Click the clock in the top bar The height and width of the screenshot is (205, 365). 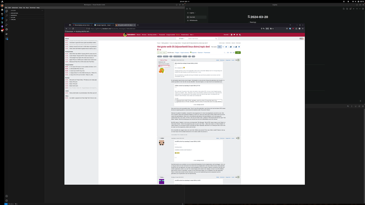pos(185,1)
